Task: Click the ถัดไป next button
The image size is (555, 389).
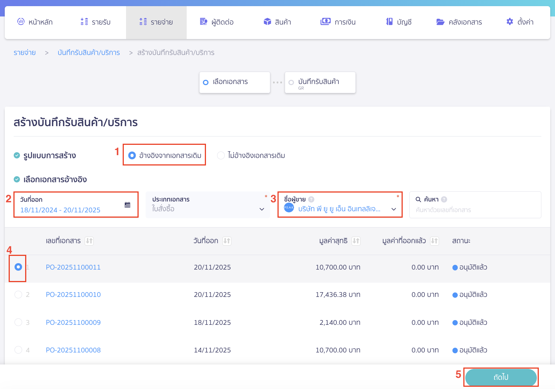Action: click(501, 377)
